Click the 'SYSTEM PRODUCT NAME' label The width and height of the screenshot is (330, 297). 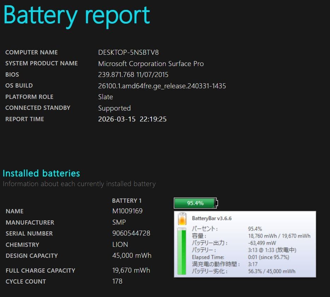[x=41, y=63]
